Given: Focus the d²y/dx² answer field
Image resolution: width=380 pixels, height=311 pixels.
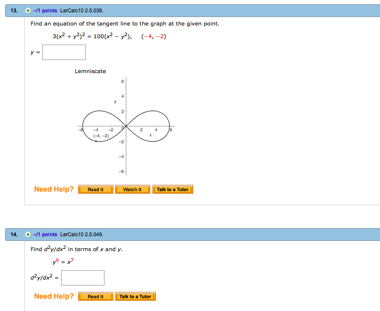Looking at the screenshot, I should pyautogui.click(x=83, y=278).
